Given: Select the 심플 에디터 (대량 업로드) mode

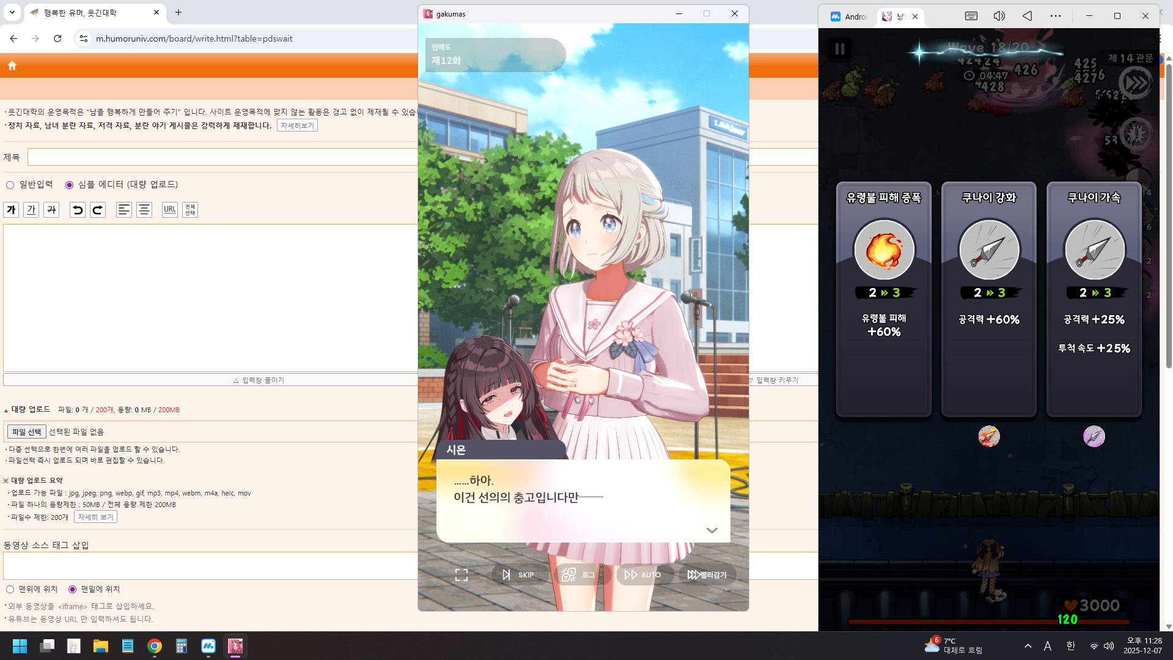Looking at the screenshot, I should tap(69, 185).
